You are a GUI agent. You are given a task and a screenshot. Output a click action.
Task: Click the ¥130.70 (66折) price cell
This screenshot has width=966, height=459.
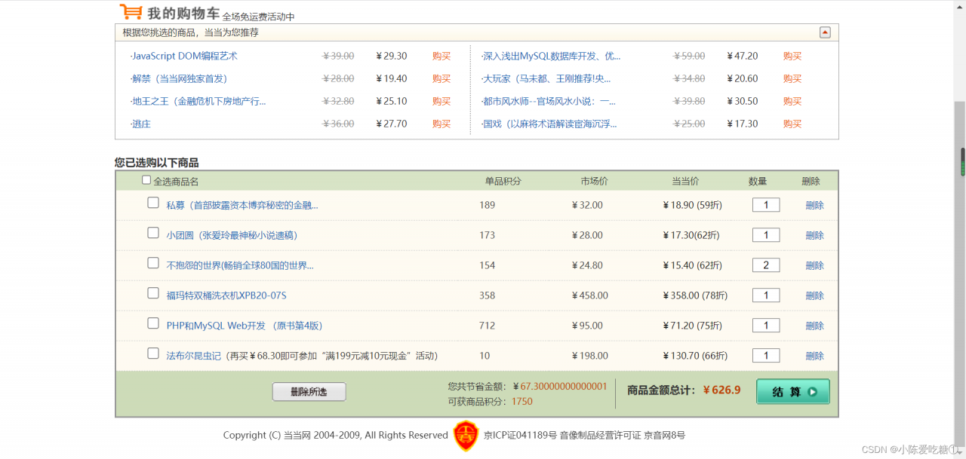pyautogui.click(x=695, y=356)
